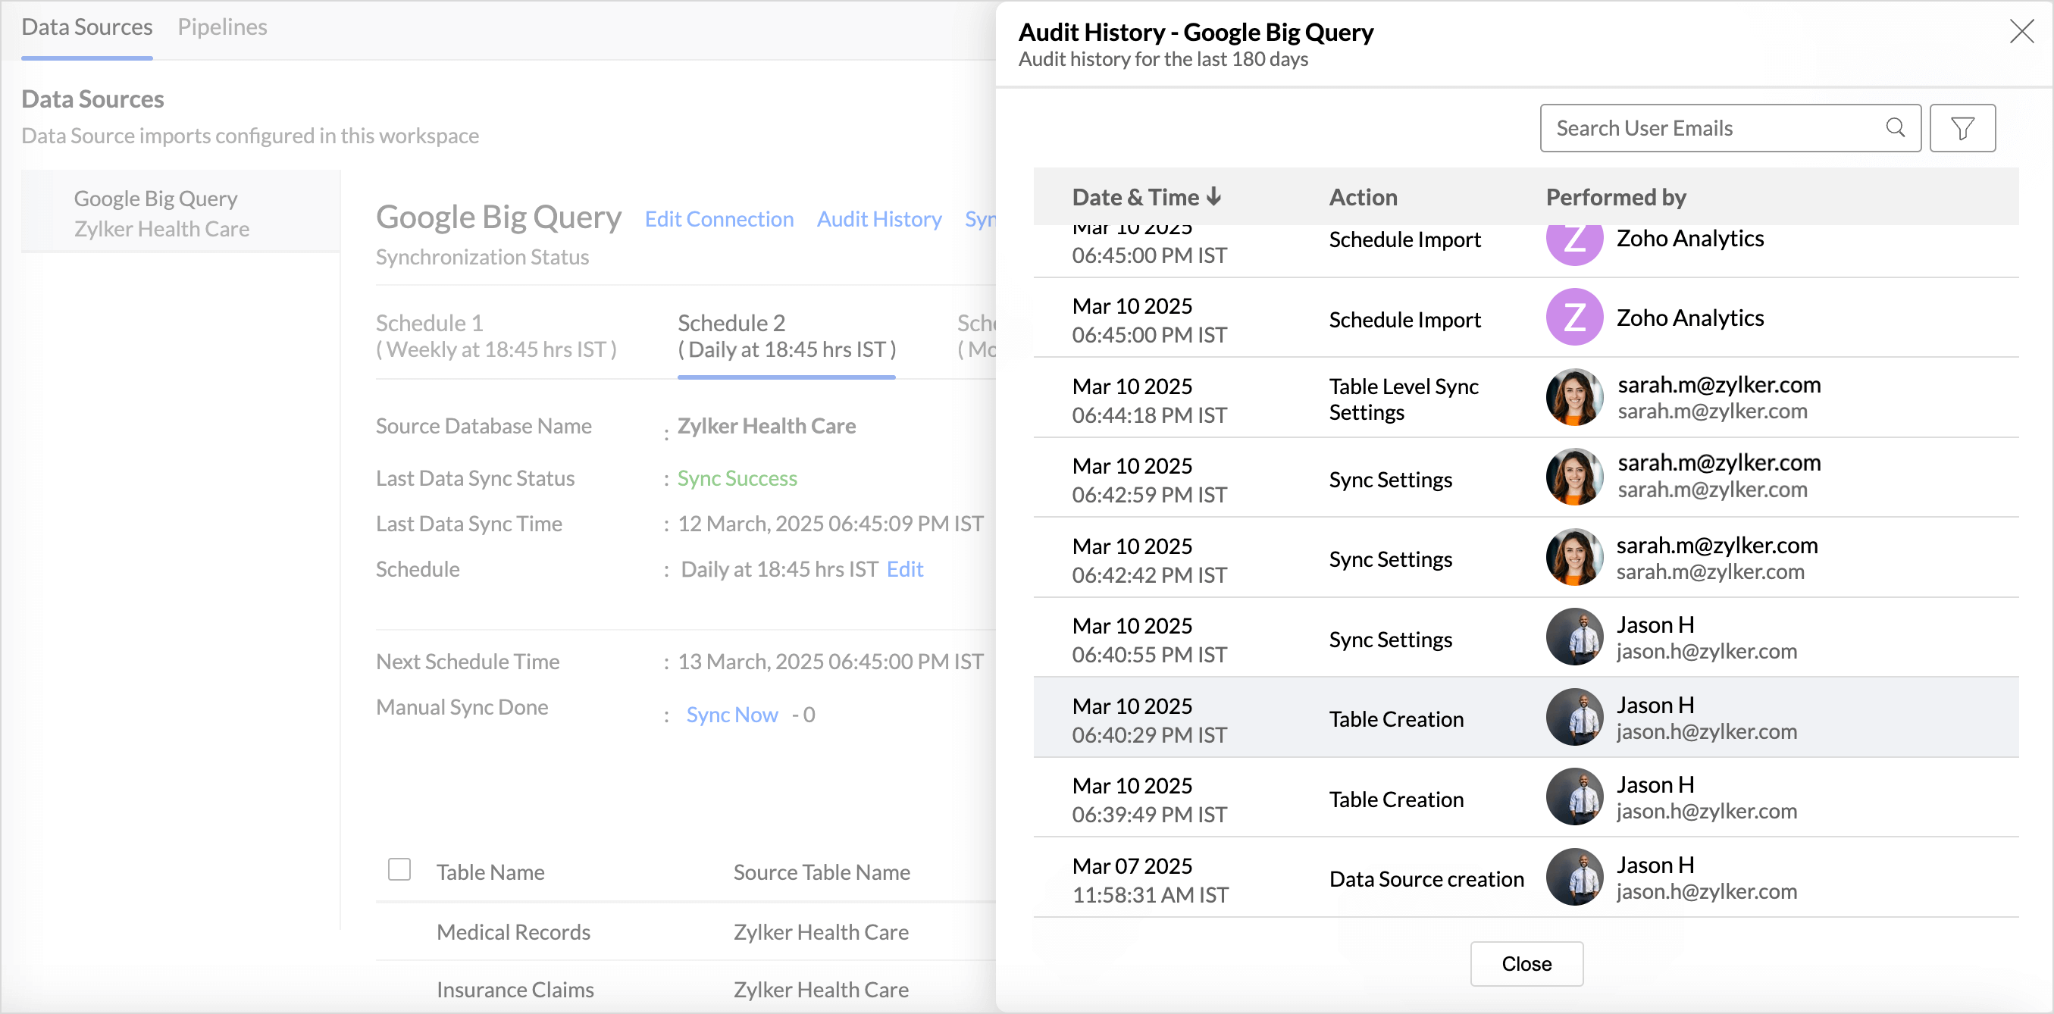Image resolution: width=2054 pixels, height=1014 pixels.
Task: Click the Source Table Name column header
Action: (x=822, y=872)
